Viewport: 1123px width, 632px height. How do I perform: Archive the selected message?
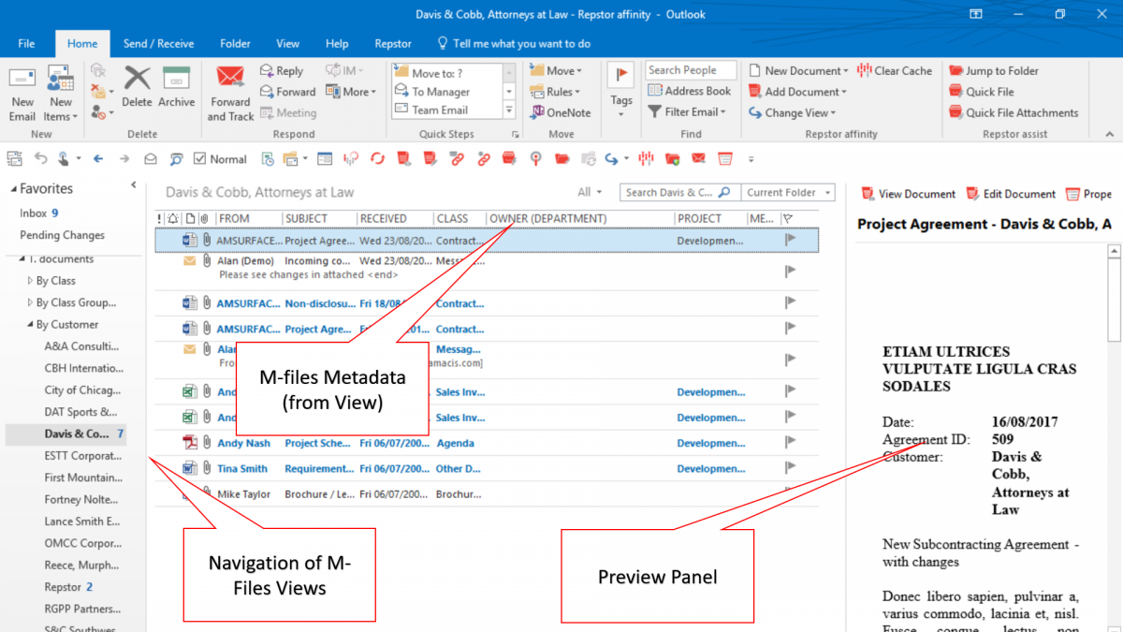point(176,88)
